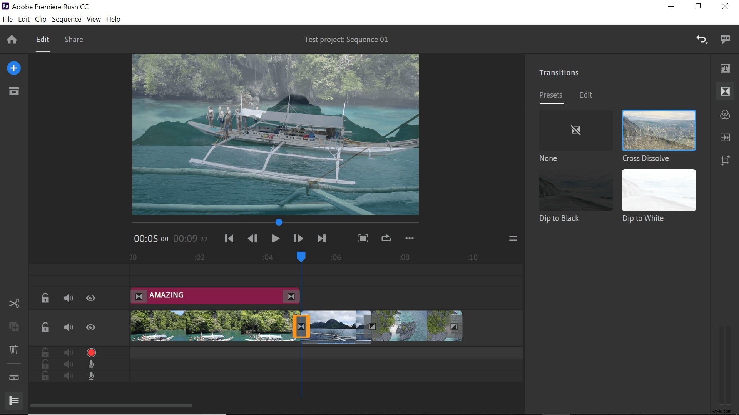Image resolution: width=739 pixels, height=415 pixels.
Task: Lock the title track
Action: click(x=45, y=298)
